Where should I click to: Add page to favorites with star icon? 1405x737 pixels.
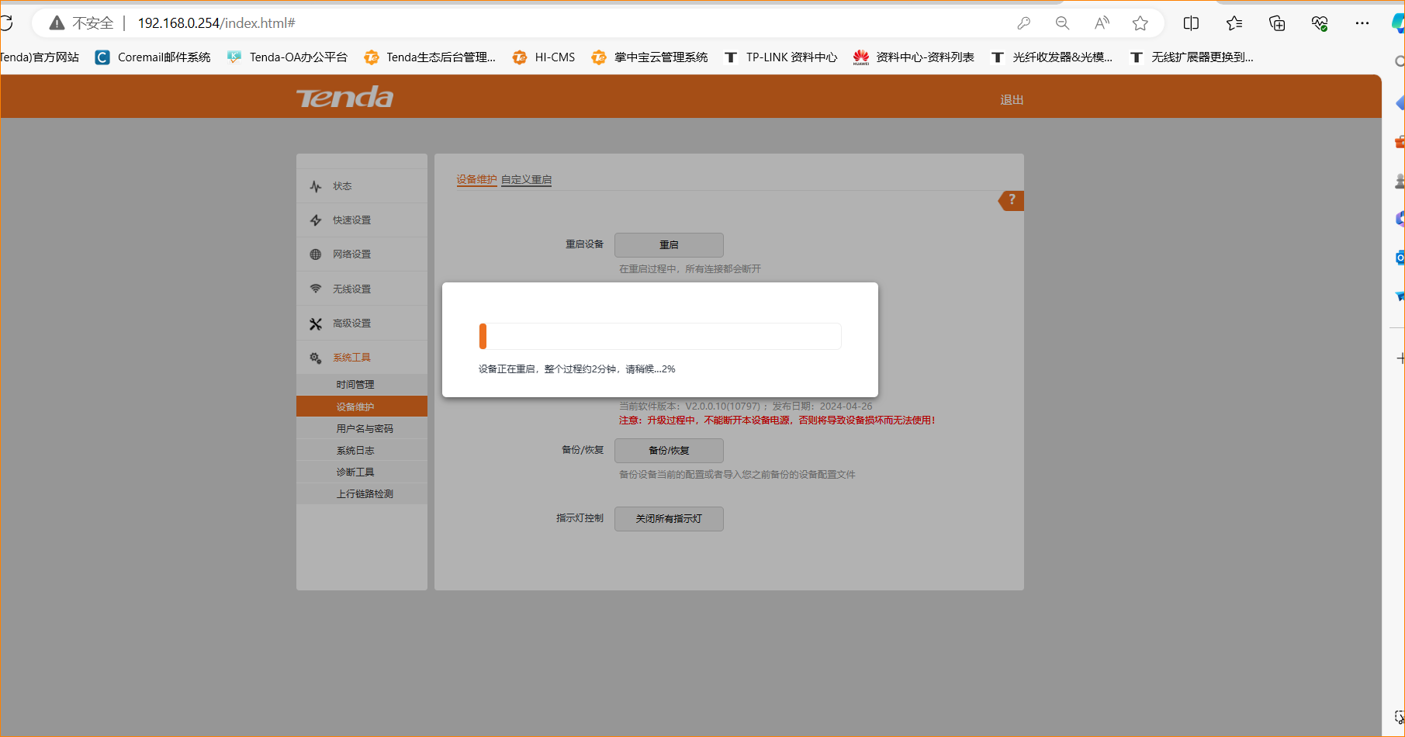click(x=1140, y=23)
